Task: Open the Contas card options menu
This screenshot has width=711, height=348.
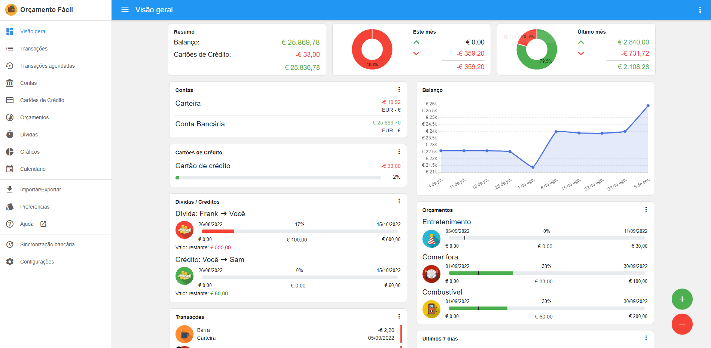Action: coord(399,90)
